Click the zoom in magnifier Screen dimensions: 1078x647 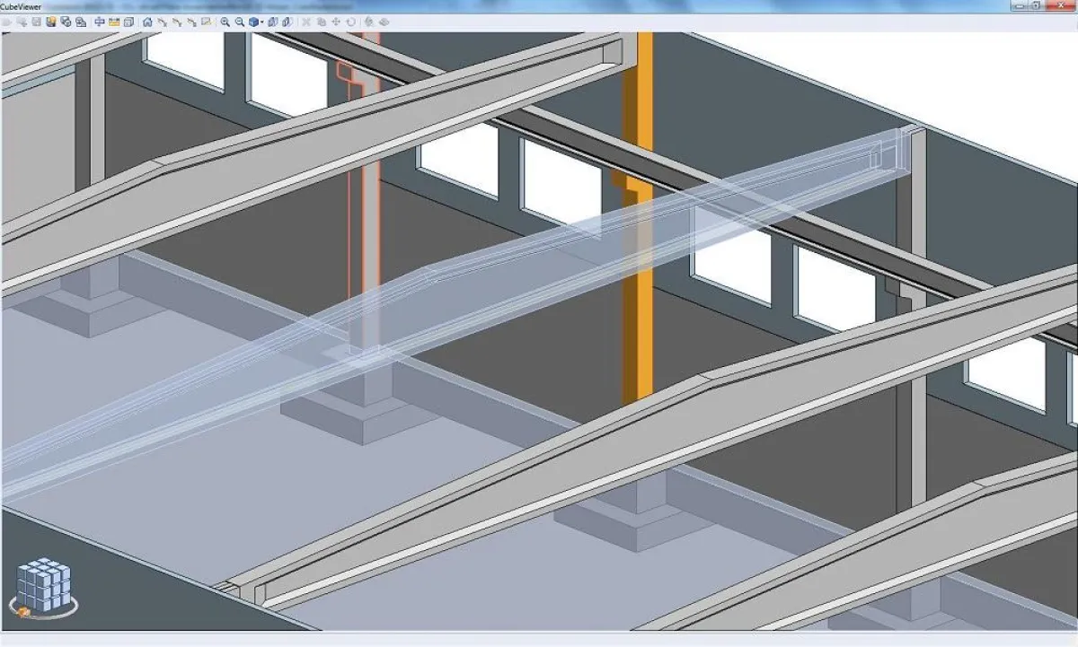pyautogui.click(x=225, y=22)
